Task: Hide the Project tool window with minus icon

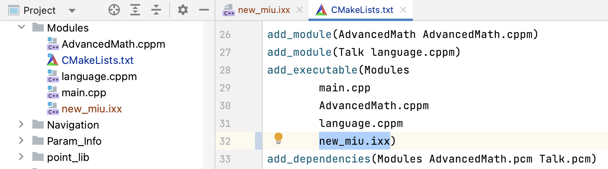Action: click(x=204, y=10)
